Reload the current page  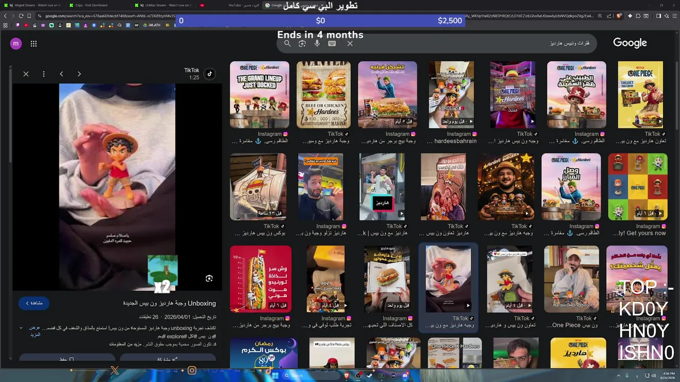pyautogui.click(x=21, y=16)
